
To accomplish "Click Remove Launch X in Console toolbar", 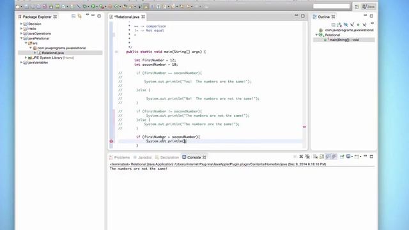I will [x=301, y=157].
